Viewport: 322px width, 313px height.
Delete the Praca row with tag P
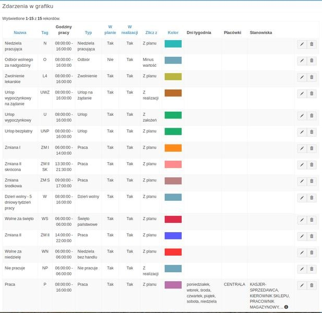(312, 285)
